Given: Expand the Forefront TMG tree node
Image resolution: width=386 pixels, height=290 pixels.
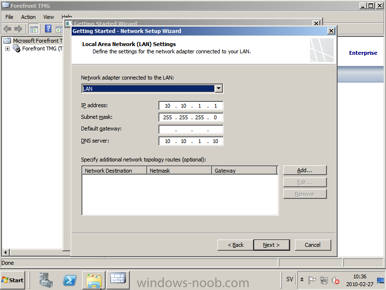Looking at the screenshot, I should click(7, 49).
